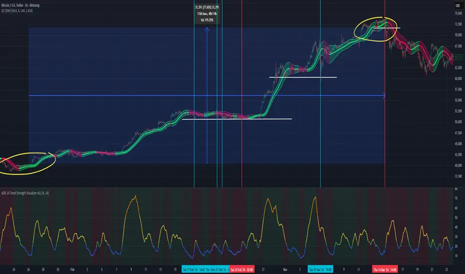Click the 60 level on ADX scale

pyautogui.click(x=456, y=208)
